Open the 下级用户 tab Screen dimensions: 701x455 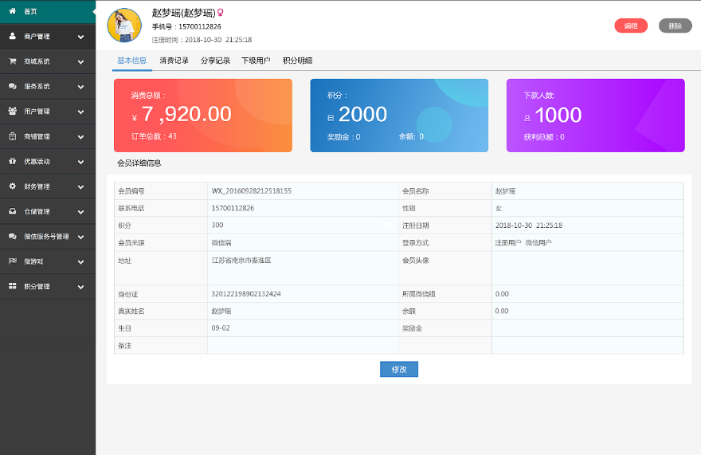pos(256,61)
